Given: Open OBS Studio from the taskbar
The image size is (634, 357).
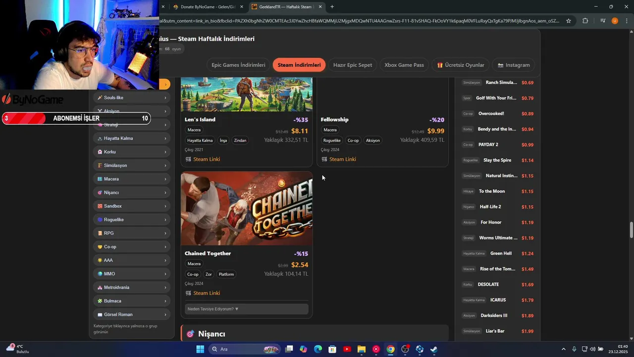Looking at the screenshot, I should (405, 349).
